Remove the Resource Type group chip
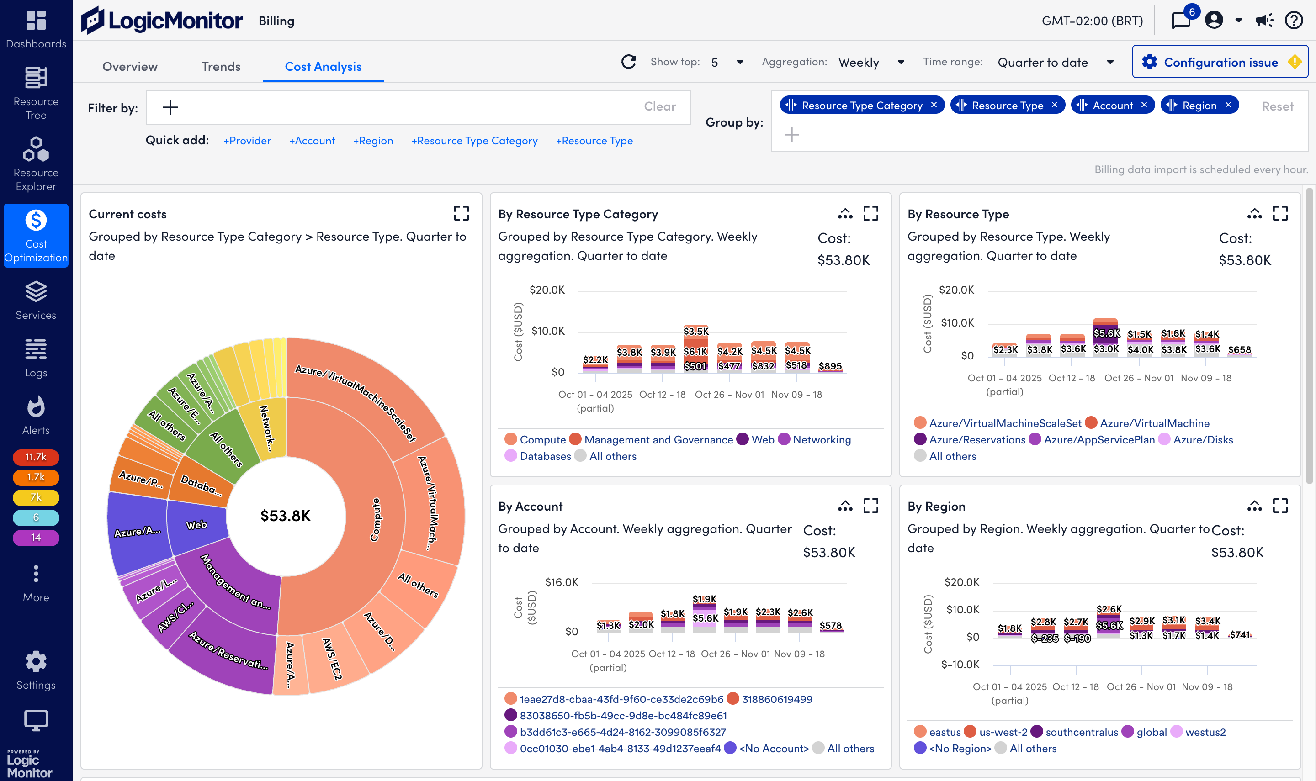Viewport: 1316px width, 781px height. pos(1054,105)
